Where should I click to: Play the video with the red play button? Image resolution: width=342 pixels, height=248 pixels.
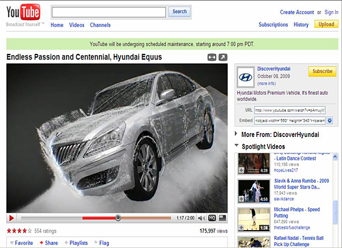tap(11, 218)
